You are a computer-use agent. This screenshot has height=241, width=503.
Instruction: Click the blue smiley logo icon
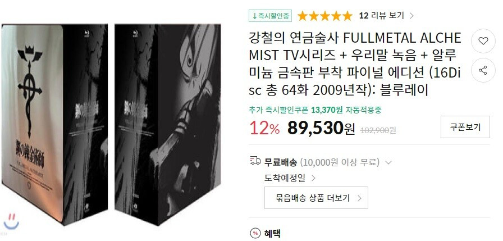pyautogui.click(x=11, y=221)
